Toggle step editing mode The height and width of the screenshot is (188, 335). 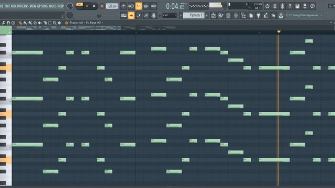pos(138,15)
